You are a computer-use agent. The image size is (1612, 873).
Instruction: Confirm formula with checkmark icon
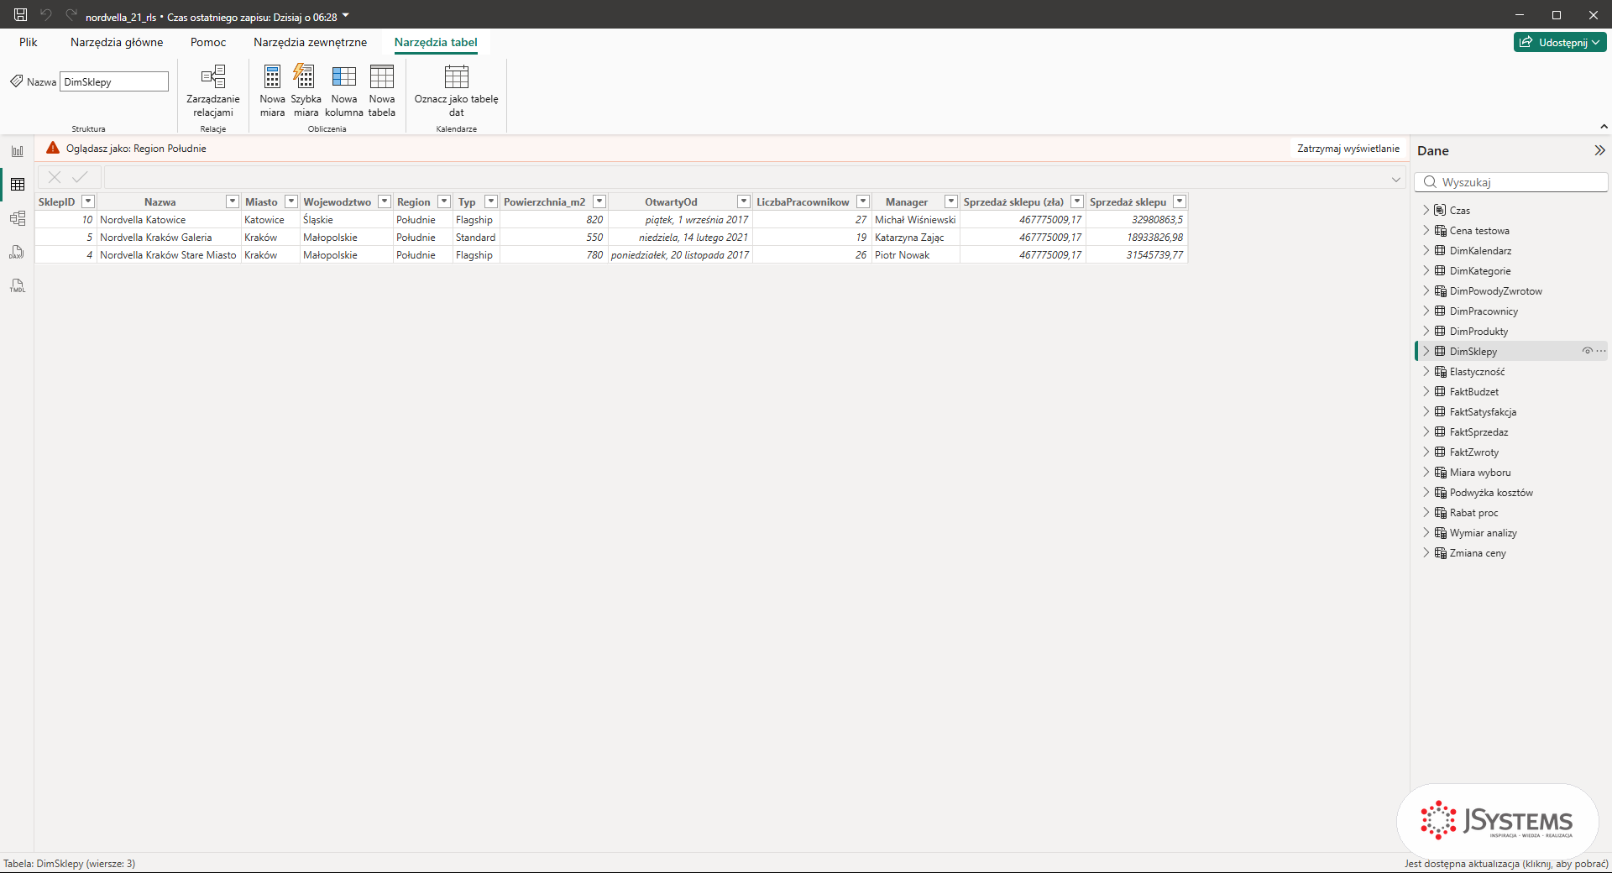point(80,177)
